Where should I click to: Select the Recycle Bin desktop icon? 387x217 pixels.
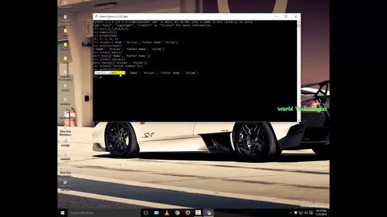pyautogui.click(x=65, y=5)
